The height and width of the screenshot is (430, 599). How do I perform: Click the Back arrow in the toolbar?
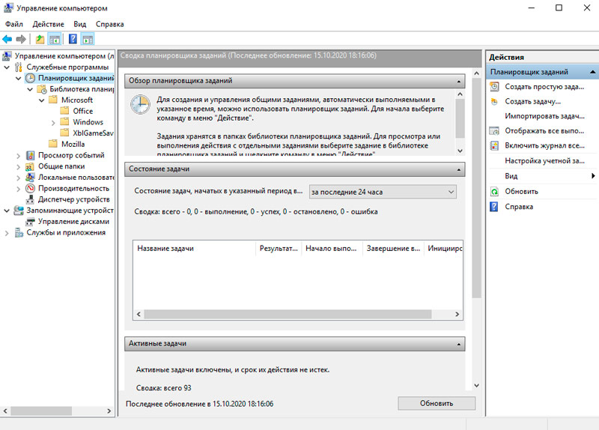(7, 39)
